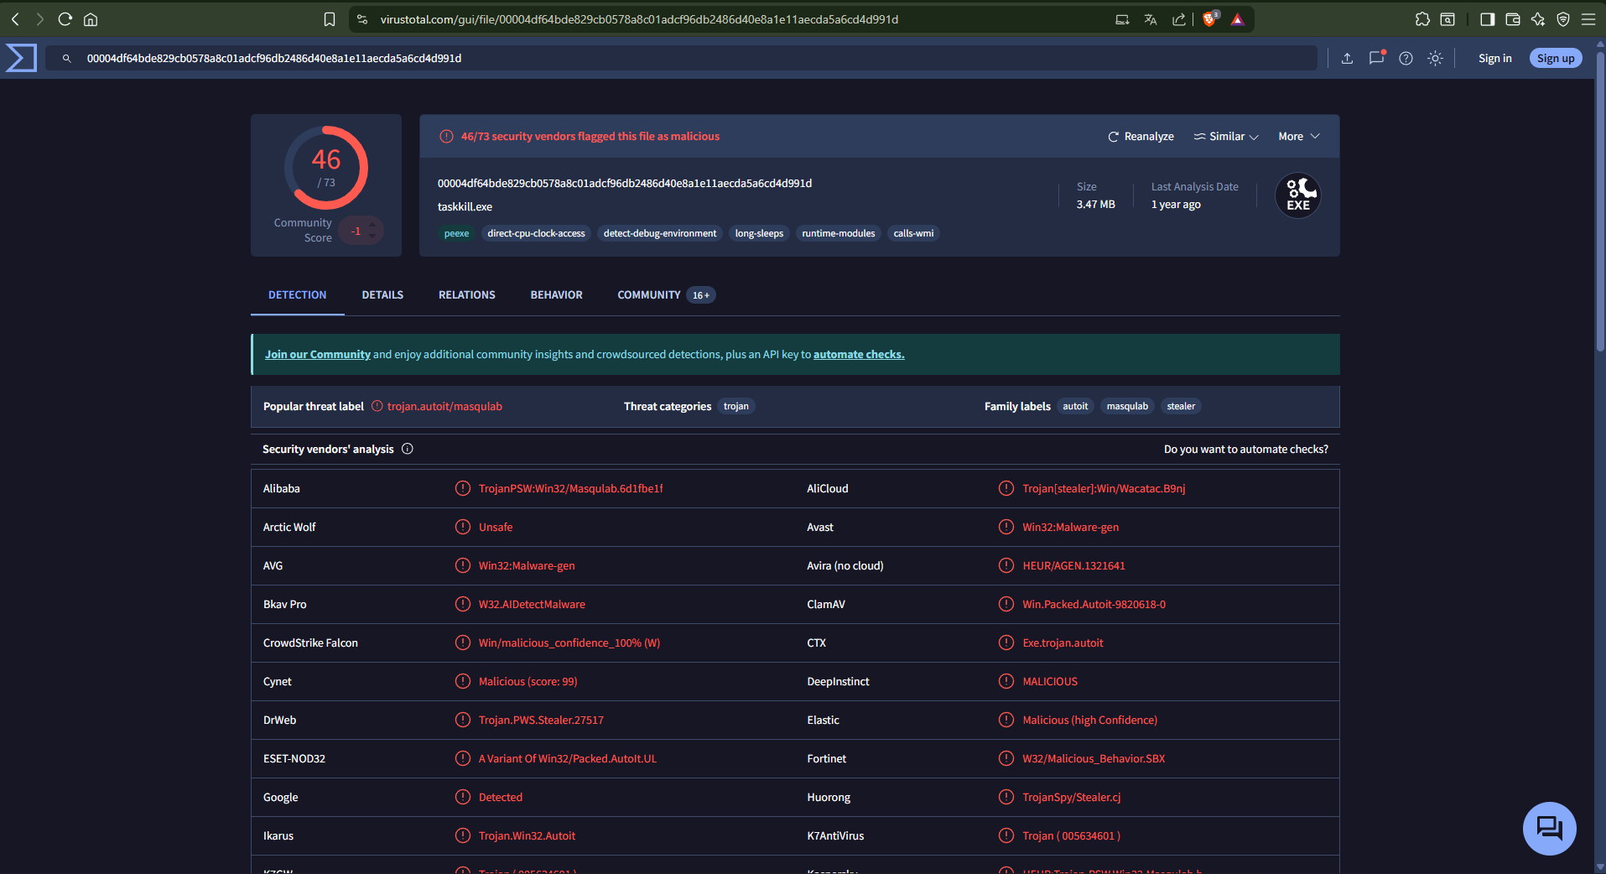Click info icon beside Security vendors' analysis

(x=408, y=449)
